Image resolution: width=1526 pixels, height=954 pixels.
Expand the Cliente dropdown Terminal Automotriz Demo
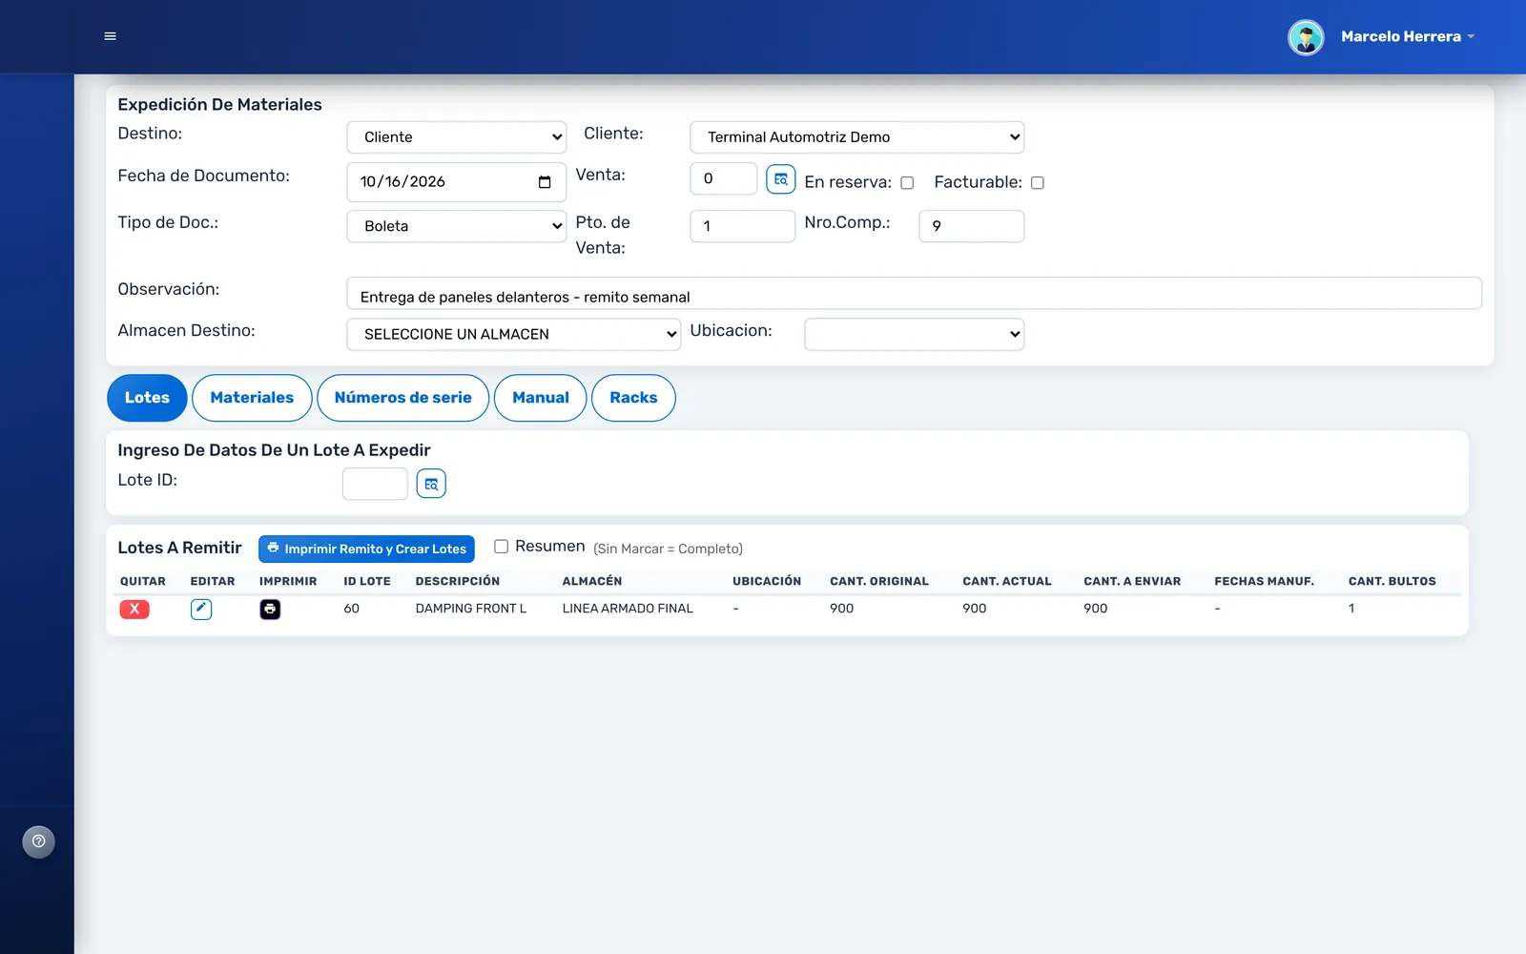857,137
